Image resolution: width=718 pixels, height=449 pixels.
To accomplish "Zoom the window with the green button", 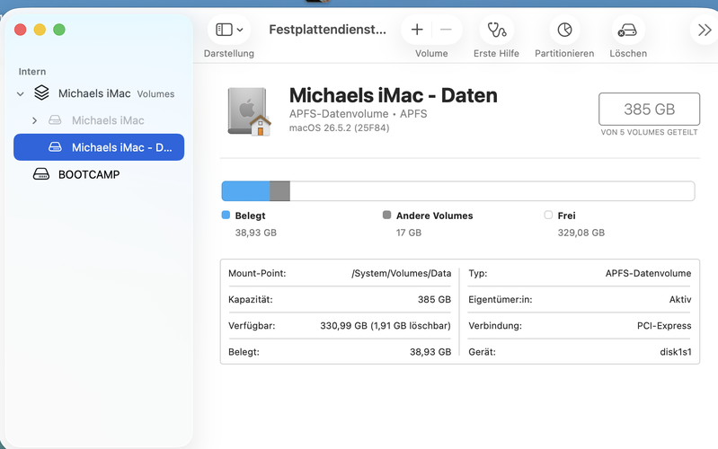I will (x=59, y=30).
